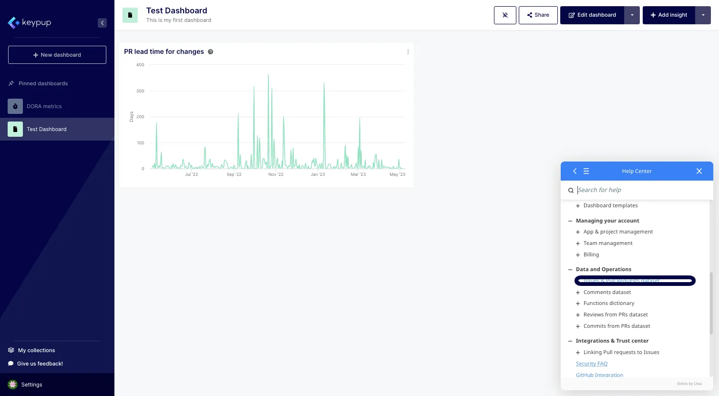Click the help tooltip beside PR lead time title
719x396 pixels.
click(x=210, y=51)
